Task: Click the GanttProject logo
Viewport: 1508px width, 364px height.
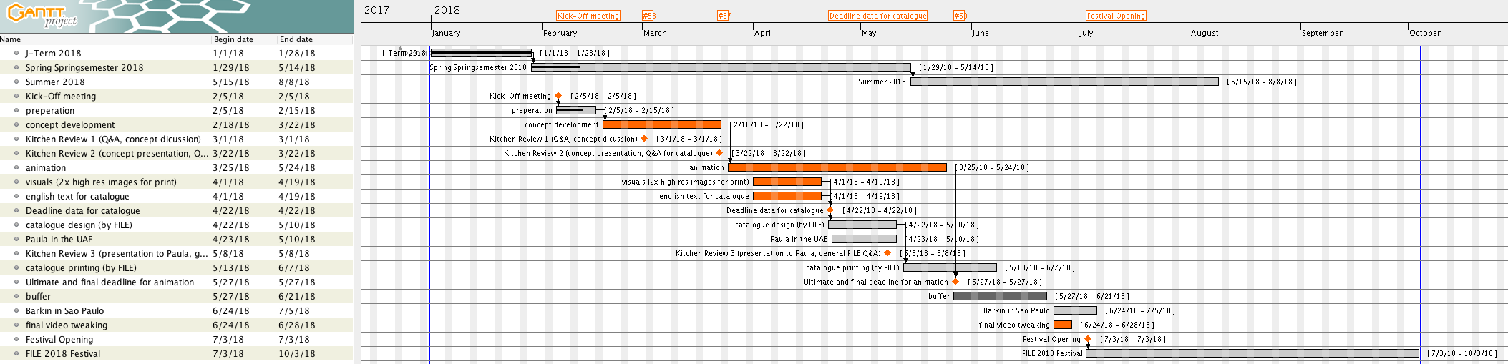Action: point(42,15)
